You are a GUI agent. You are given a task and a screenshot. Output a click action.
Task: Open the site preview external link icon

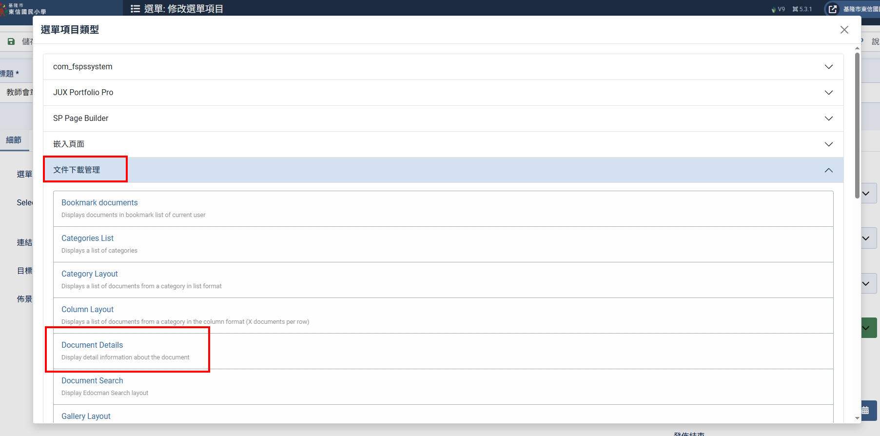833,9
